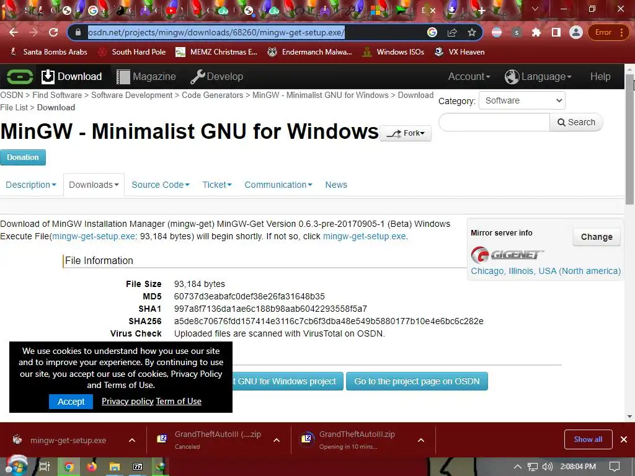This screenshot has height=476, width=635.
Task: Open 7-Zip from the taskbar
Action: (x=138, y=467)
